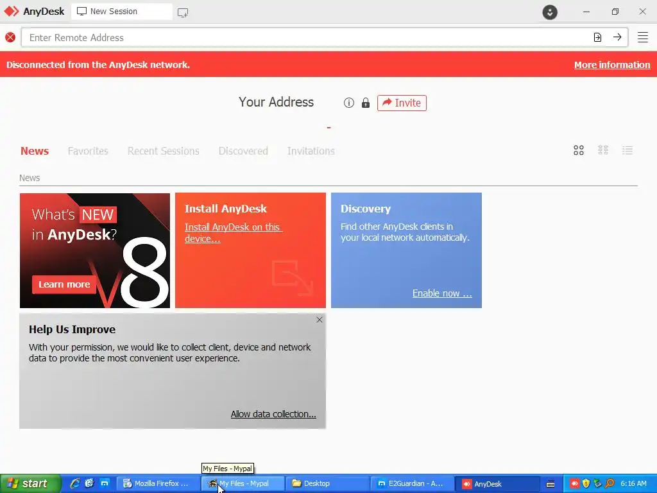Open the hamburger main menu

tap(643, 37)
